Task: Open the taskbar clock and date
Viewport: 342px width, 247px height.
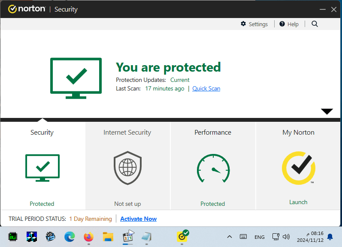Action: click(x=310, y=237)
